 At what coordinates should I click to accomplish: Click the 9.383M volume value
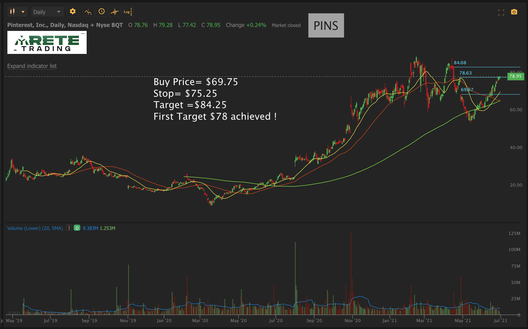pyautogui.click(x=90, y=228)
